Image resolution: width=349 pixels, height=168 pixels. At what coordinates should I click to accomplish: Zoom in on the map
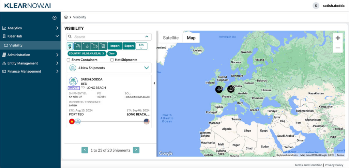point(337,38)
